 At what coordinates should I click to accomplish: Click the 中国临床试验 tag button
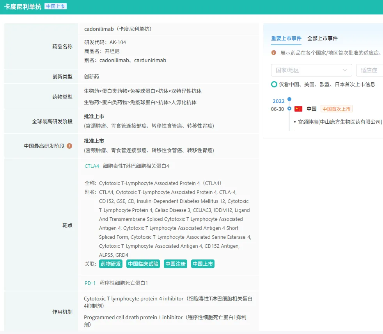point(143,264)
